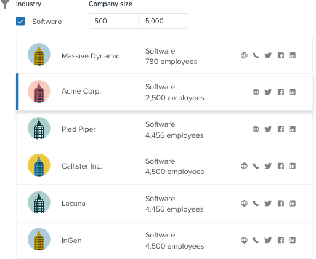Click the filter funnel icon

coord(5,4)
